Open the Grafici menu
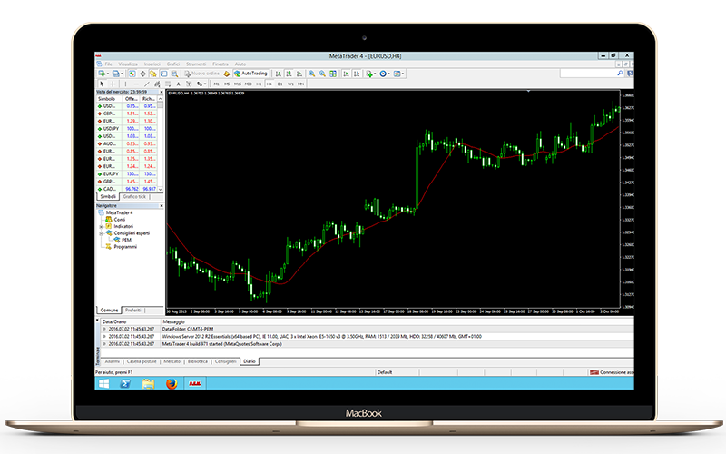Image resolution: width=726 pixels, height=454 pixels. (x=173, y=64)
